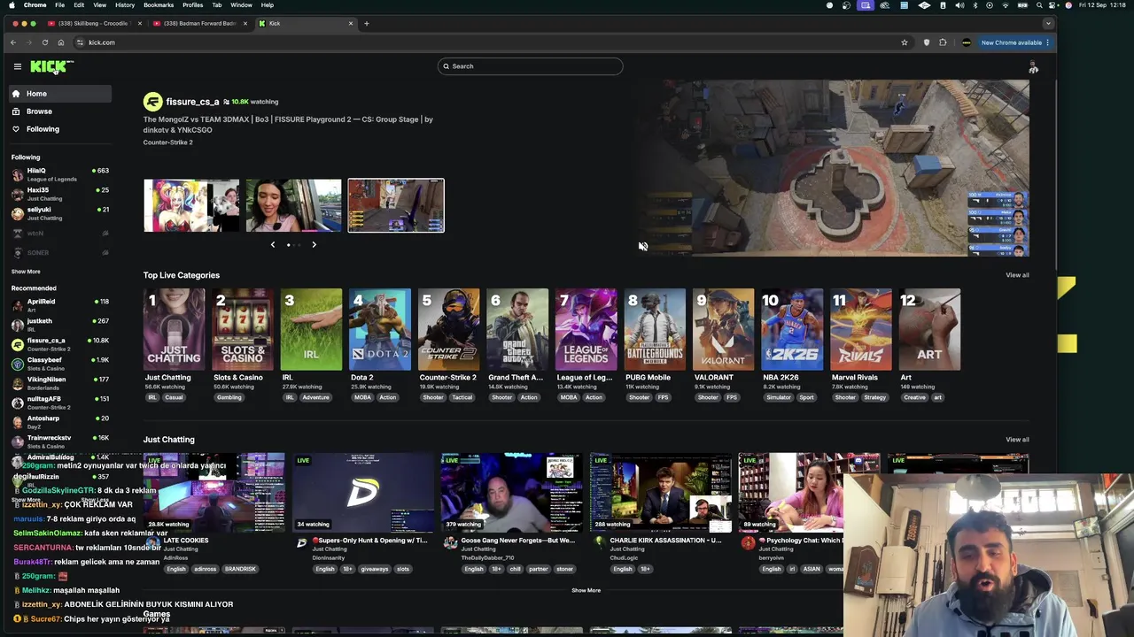Select the Harley Quinn featured thumbnail

[x=191, y=205]
